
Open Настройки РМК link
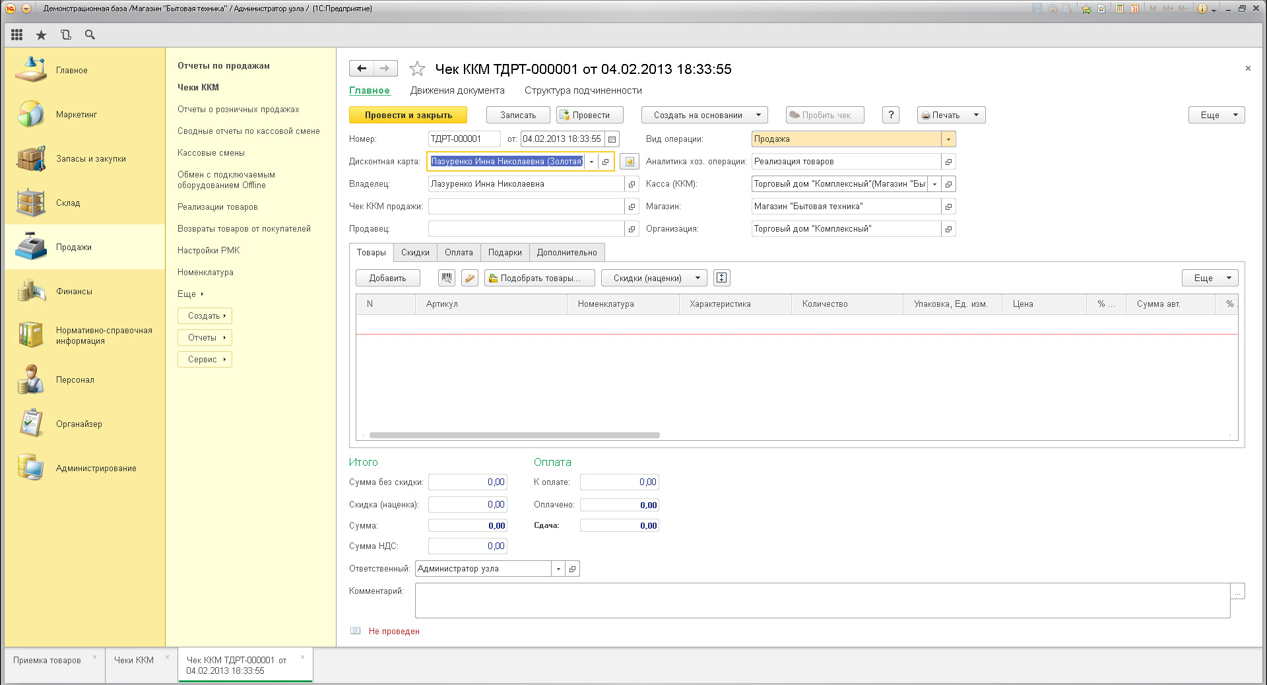pyautogui.click(x=209, y=250)
